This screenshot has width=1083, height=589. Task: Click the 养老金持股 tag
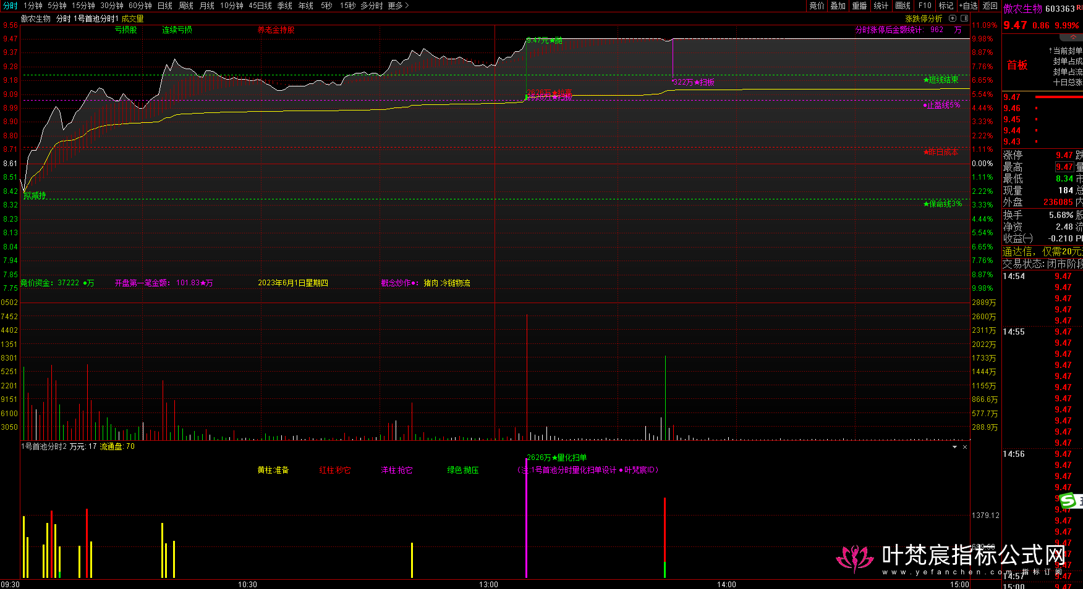pos(276,30)
